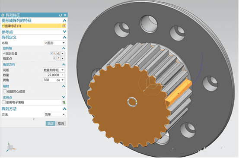This screenshot has width=239, height=158.
Task: Click the 确定 button
Action: pyautogui.click(x=51, y=123)
